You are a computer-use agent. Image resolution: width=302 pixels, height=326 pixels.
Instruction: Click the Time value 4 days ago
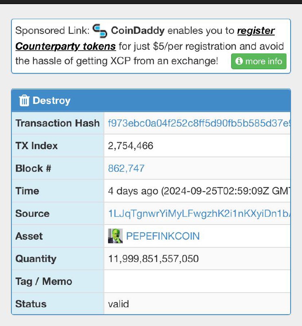(x=199, y=191)
